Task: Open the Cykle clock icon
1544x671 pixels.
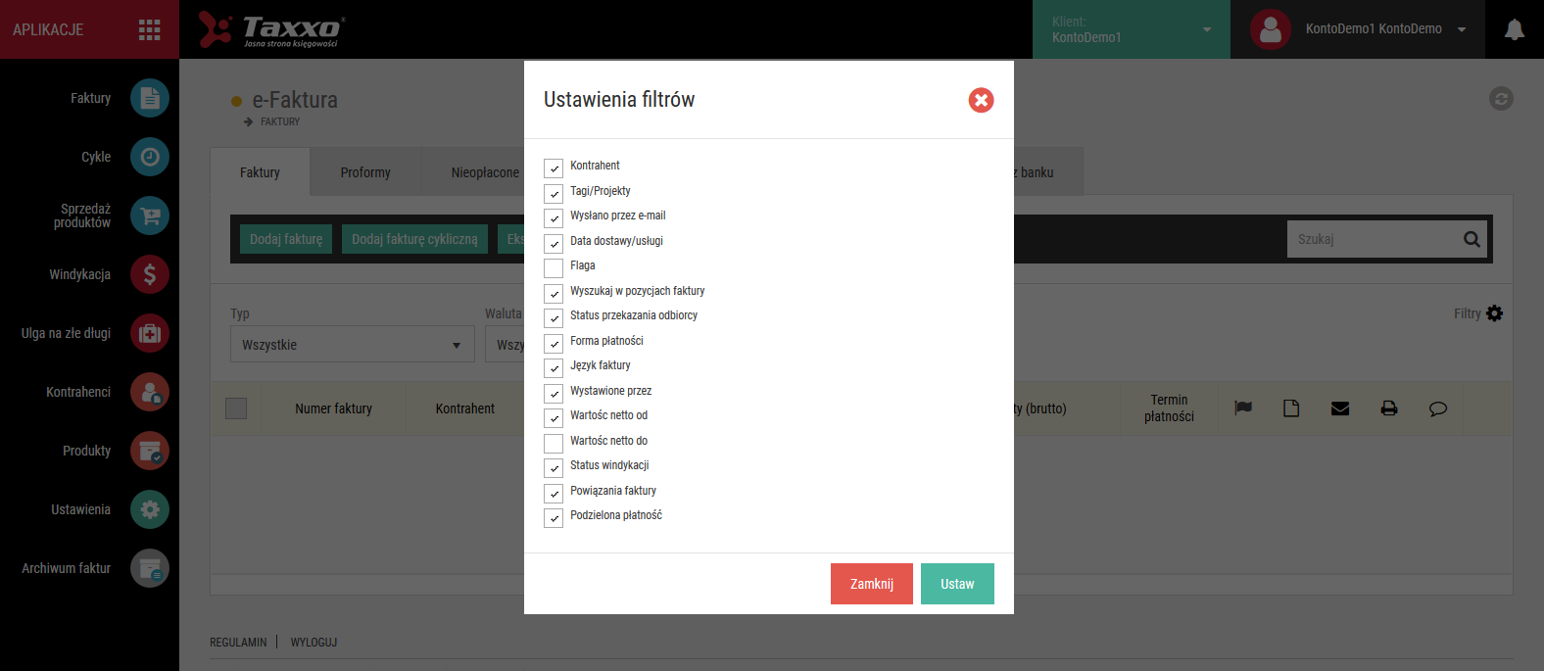Action: coord(150,157)
